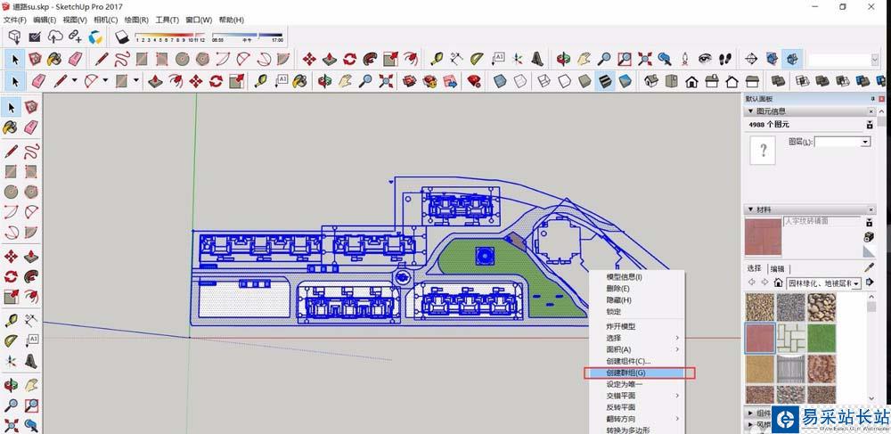Select the Move tool in the second toolbar row

coord(309,59)
